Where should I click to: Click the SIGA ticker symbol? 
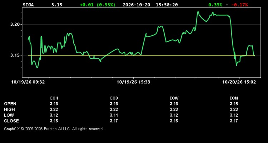28,5
